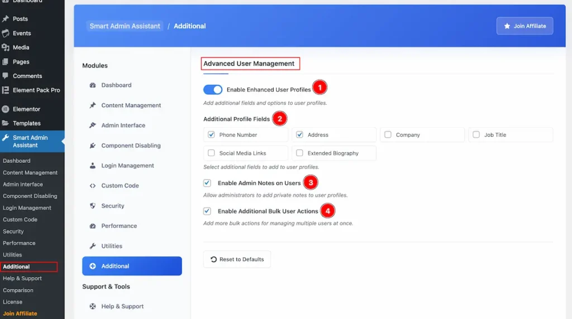Open Help & Support under Support & Tools

pyautogui.click(x=132, y=306)
